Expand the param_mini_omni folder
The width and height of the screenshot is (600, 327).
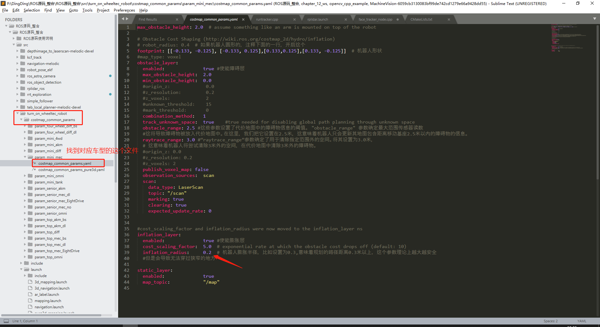pos(25,176)
